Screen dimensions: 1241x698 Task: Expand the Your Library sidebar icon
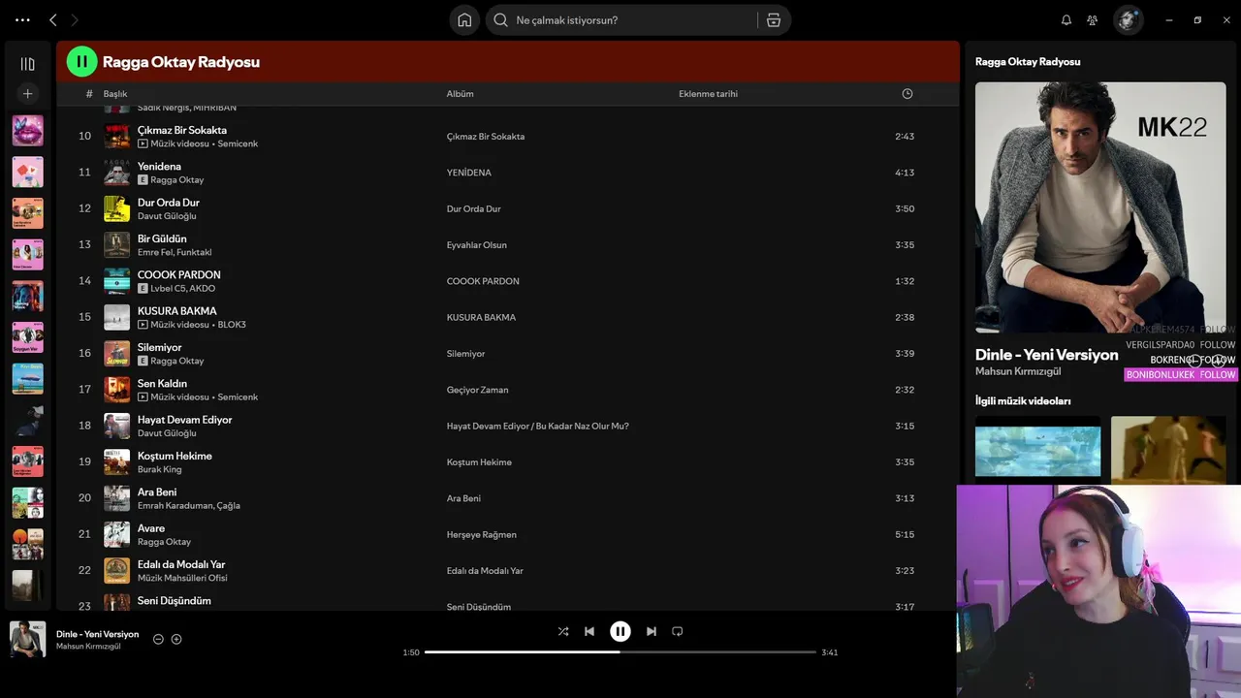[27, 64]
